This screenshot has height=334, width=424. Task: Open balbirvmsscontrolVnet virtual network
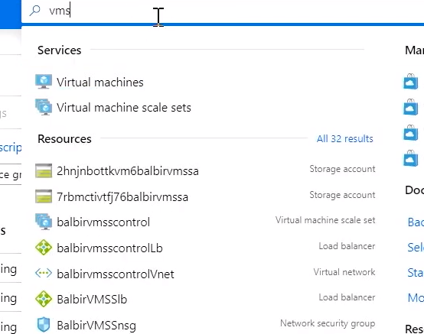116,274
